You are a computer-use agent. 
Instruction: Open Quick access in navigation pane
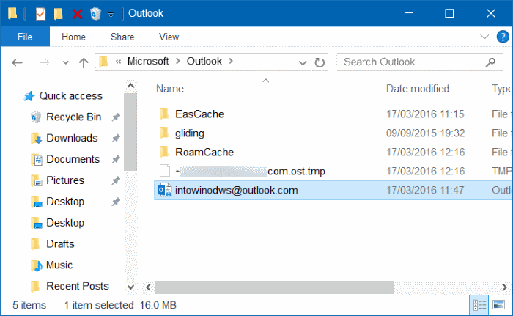point(70,96)
